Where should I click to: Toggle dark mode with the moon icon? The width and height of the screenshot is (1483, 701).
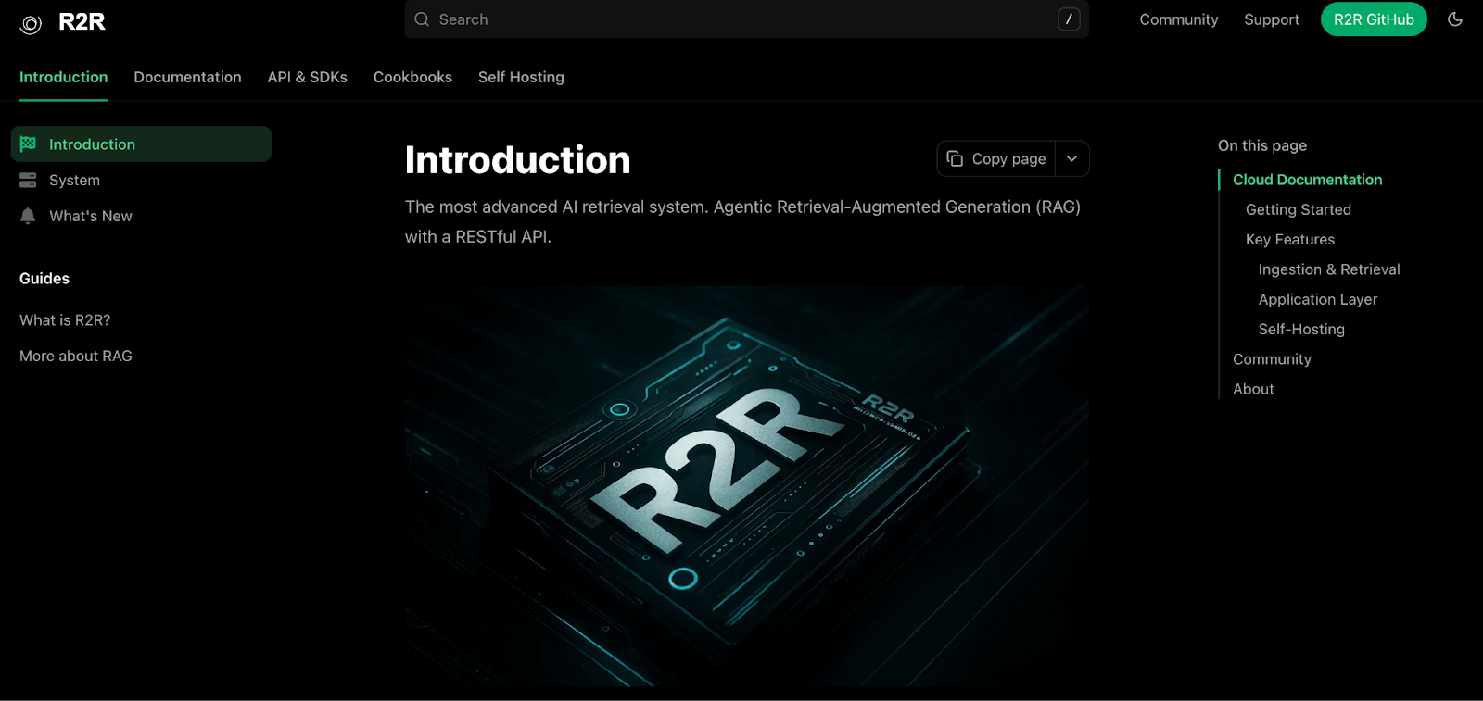(x=1455, y=19)
